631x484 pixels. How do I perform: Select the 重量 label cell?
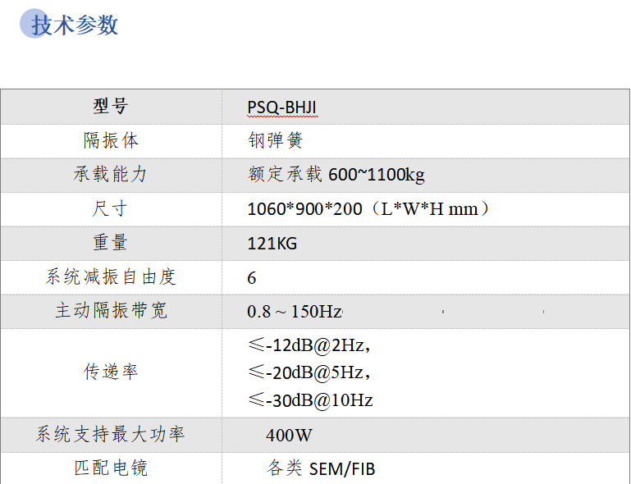pyautogui.click(x=111, y=243)
